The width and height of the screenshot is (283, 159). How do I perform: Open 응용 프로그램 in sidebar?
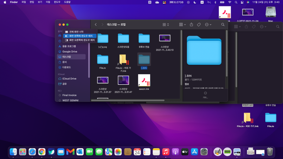(71, 46)
